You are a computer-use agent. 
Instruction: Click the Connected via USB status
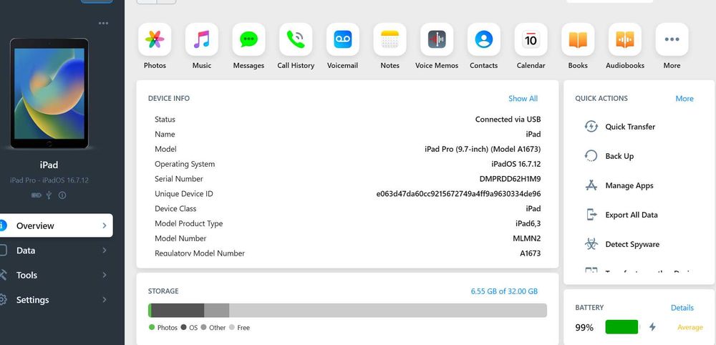pyautogui.click(x=508, y=119)
